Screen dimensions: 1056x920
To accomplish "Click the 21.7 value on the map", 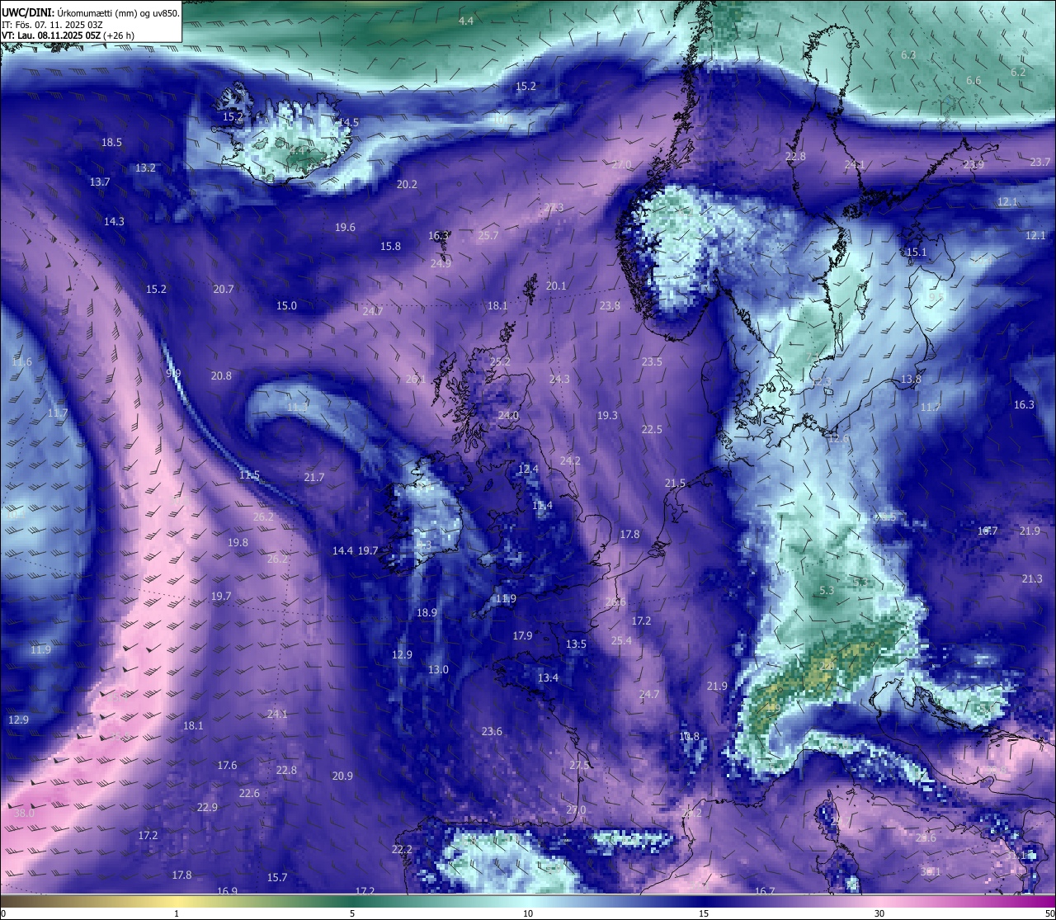I will point(313,477).
